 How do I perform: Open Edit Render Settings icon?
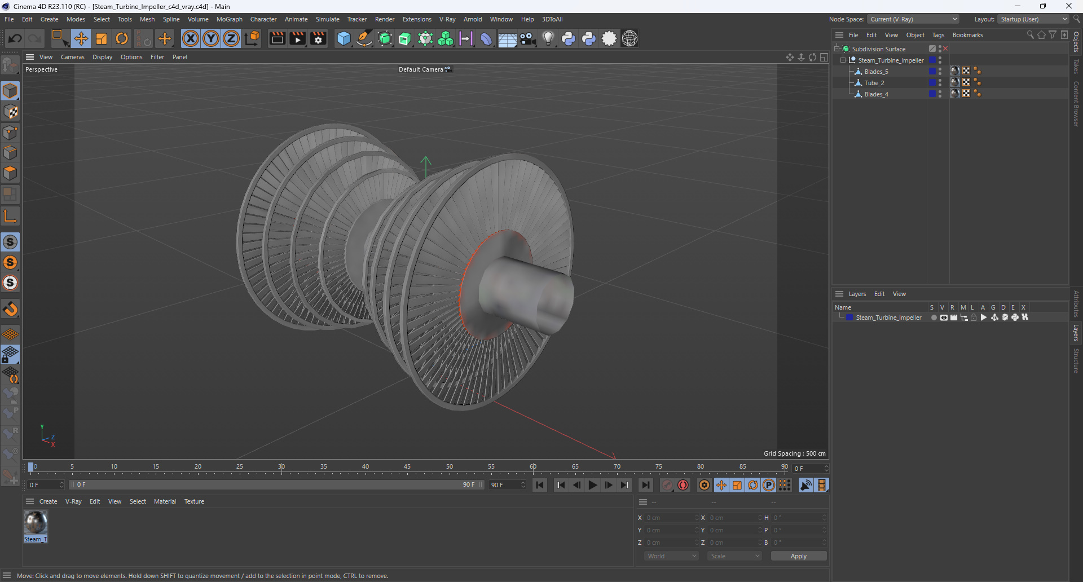[318, 38]
